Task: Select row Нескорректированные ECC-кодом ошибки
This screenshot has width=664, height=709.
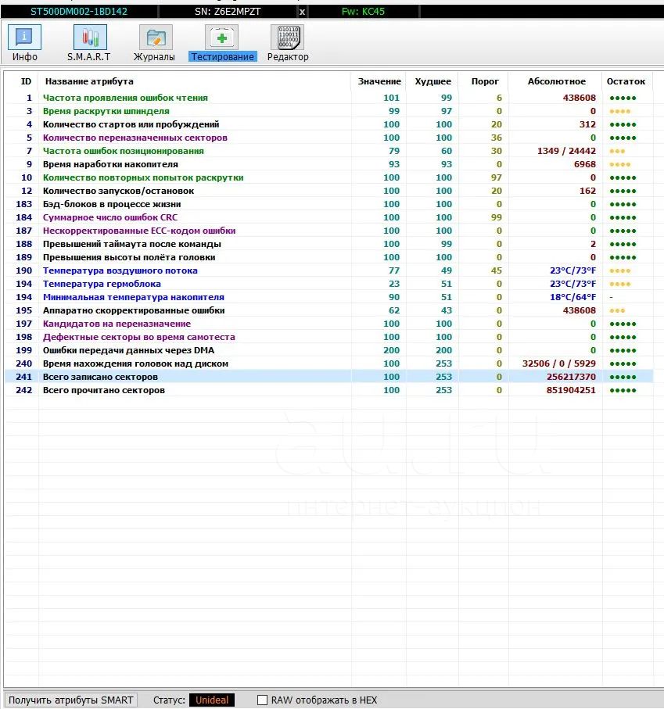Action: click(328, 231)
